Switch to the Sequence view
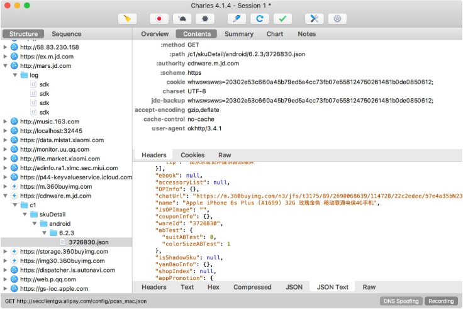 (66, 34)
